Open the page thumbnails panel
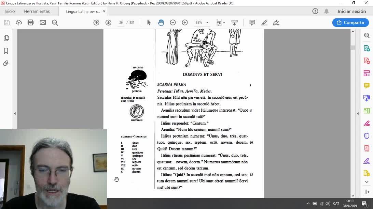373x209 pixels. click(6, 38)
